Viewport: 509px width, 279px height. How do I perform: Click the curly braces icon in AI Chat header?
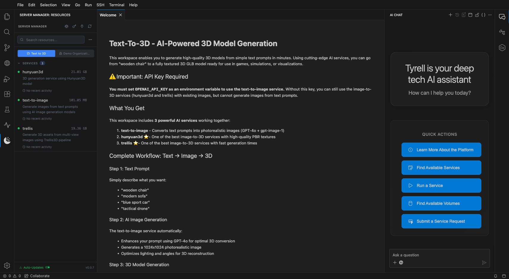483,15
